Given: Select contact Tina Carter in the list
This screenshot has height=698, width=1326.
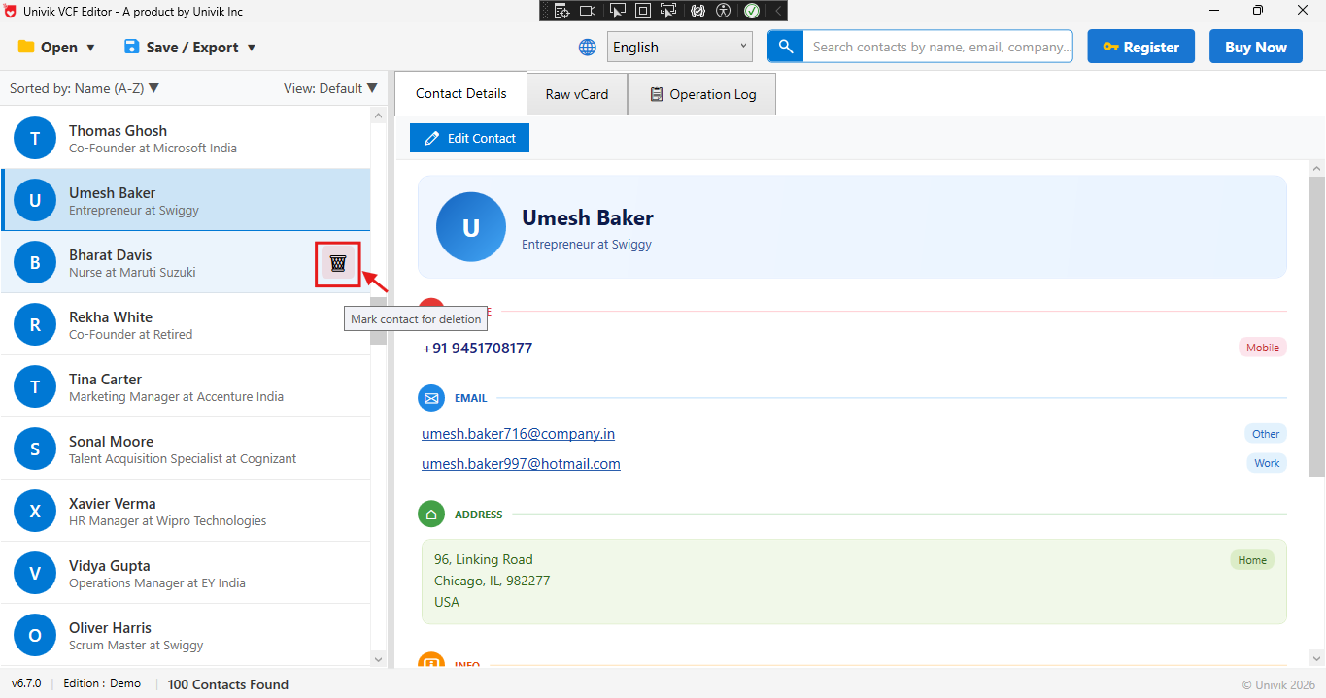Looking at the screenshot, I should click(186, 386).
